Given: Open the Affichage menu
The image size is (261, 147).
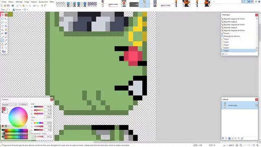Looking at the screenshot, I should [x=19, y=2].
